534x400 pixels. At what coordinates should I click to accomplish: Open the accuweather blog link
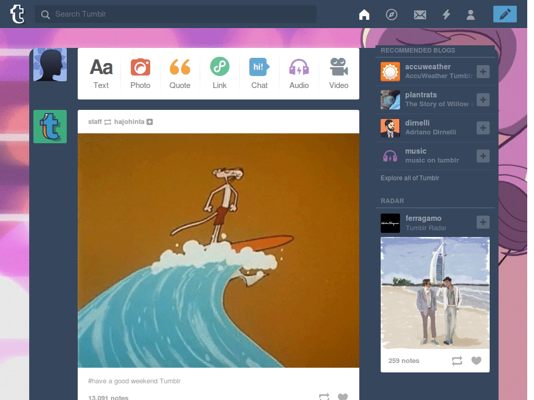(428, 67)
